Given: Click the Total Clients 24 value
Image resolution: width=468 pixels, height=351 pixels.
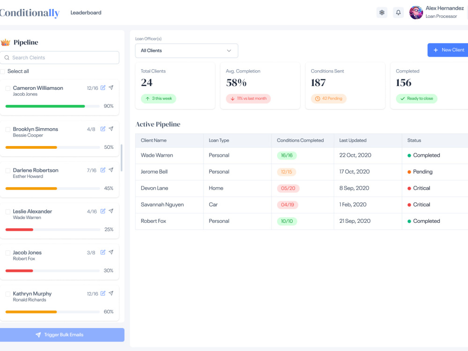Looking at the screenshot, I should point(146,83).
